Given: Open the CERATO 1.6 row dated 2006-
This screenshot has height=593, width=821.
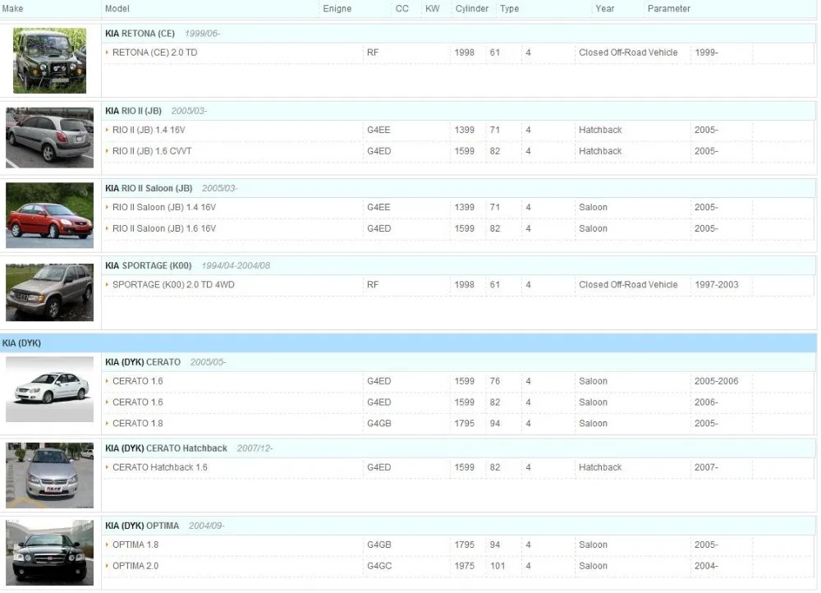Looking at the screenshot, I should pos(138,402).
